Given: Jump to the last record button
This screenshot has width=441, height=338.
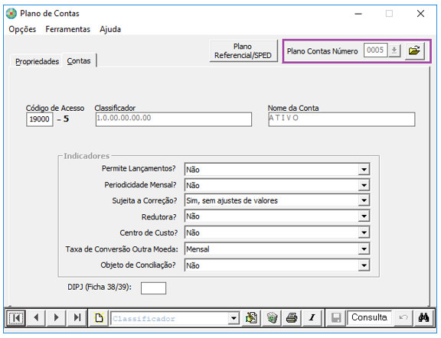Looking at the screenshot, I should click(x=77, y=318).
